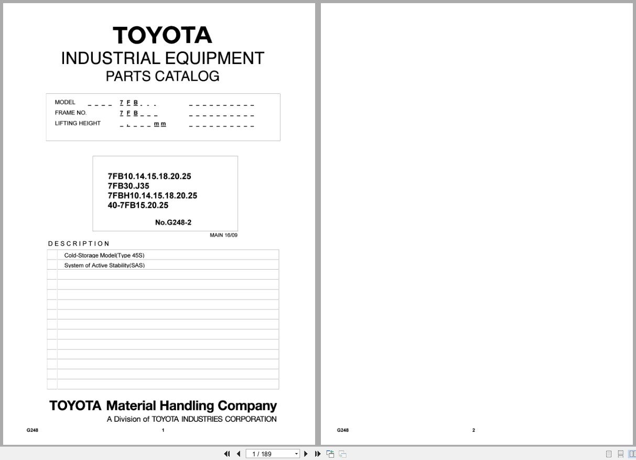
Task: Click 'TOYOTA Material Handling Company' footer text
Action: point(163,406)
